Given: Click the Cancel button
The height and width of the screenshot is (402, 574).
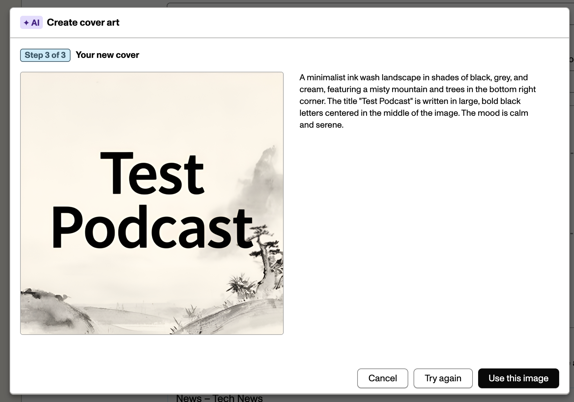Looking at the screenshot, I should coord(383,378).
